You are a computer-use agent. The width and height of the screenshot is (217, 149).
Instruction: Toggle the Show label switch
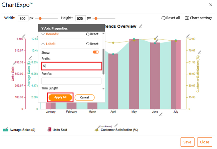(x=96, y=52)
